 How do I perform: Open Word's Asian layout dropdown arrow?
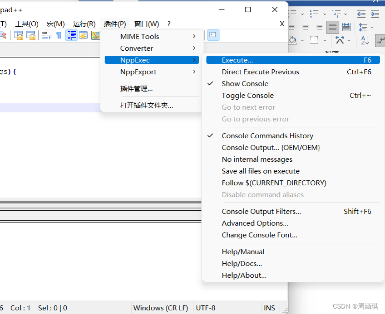349,40
